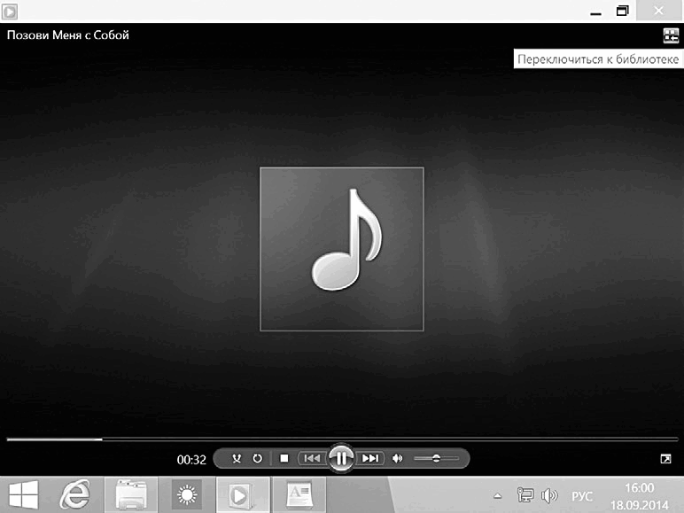Mute the player volume

point(398,458)
